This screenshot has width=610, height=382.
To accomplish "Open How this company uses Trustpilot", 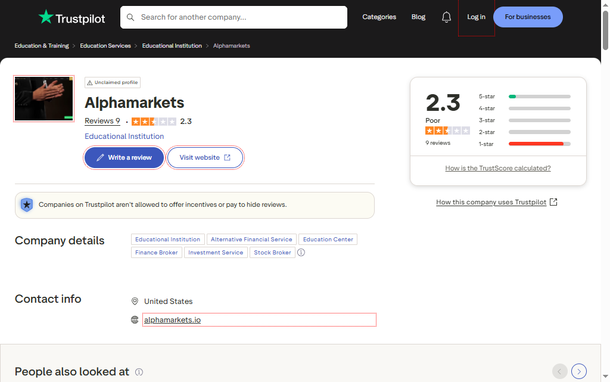I will [491, 202].
